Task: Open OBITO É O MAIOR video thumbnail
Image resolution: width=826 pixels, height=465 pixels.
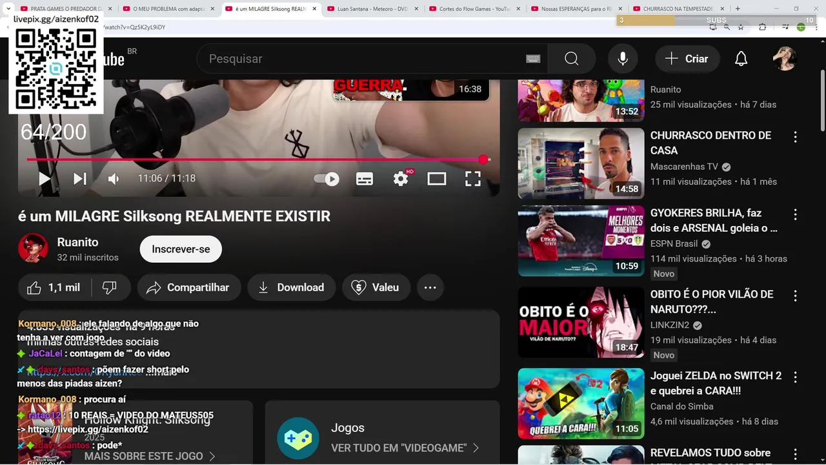Action: [x=581, y=322]
